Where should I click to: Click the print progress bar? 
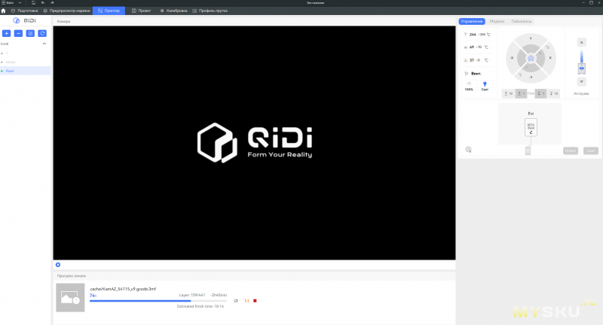tap(158, 301)
